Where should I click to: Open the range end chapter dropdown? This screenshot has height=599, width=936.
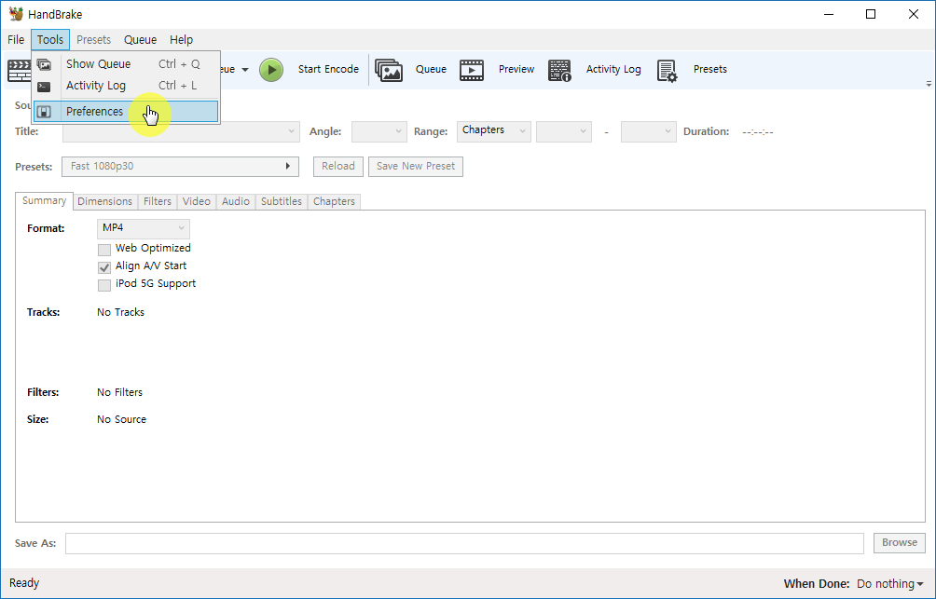[x=648, y=131]
